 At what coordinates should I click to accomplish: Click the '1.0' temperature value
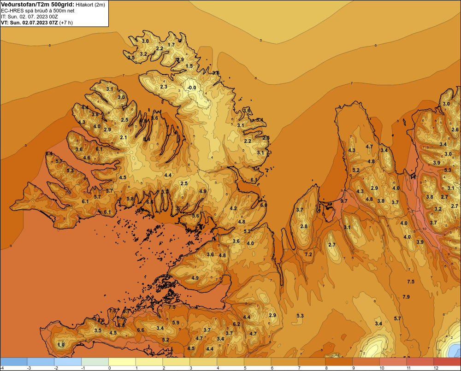(x=61, y=345)
